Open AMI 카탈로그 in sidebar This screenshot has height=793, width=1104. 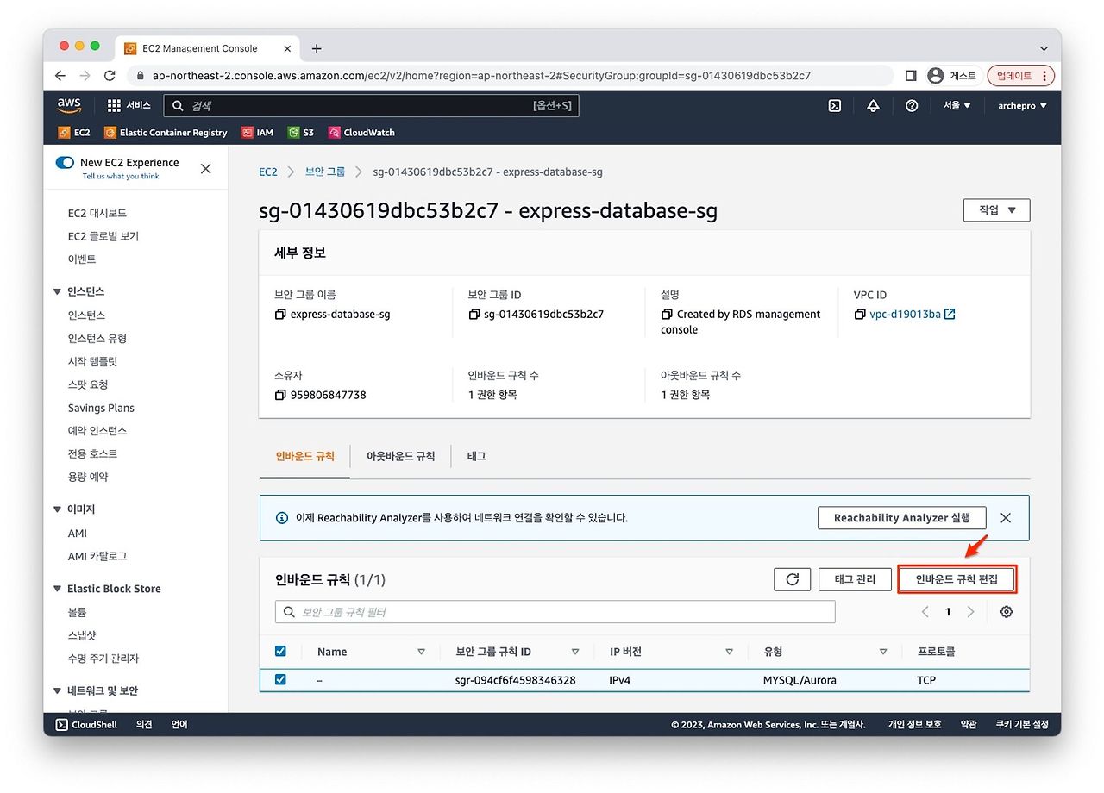point(97,556)
